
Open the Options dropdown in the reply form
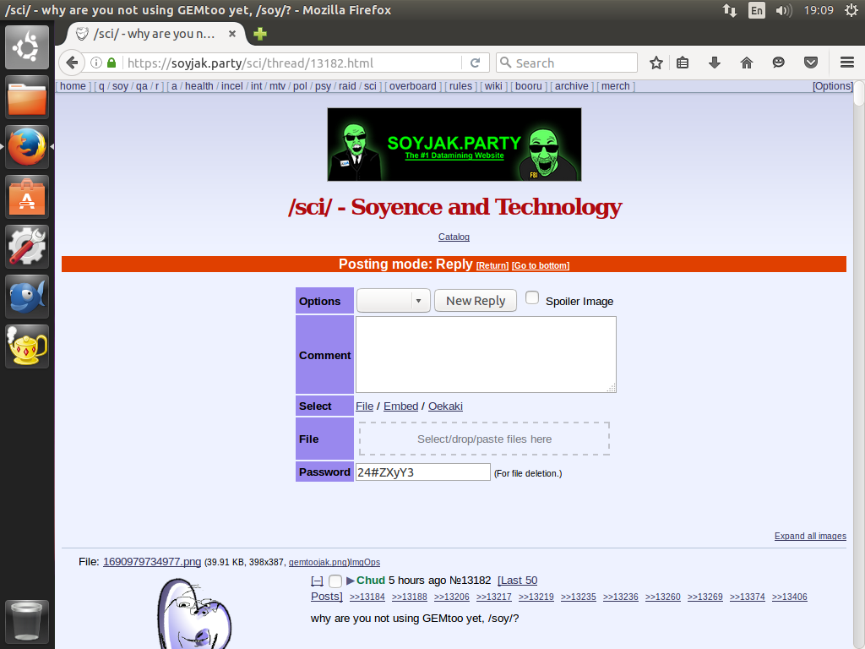click(x=393, y=301)
